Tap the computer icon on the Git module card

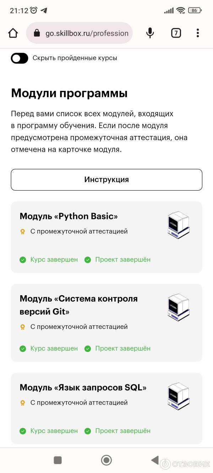179,307
